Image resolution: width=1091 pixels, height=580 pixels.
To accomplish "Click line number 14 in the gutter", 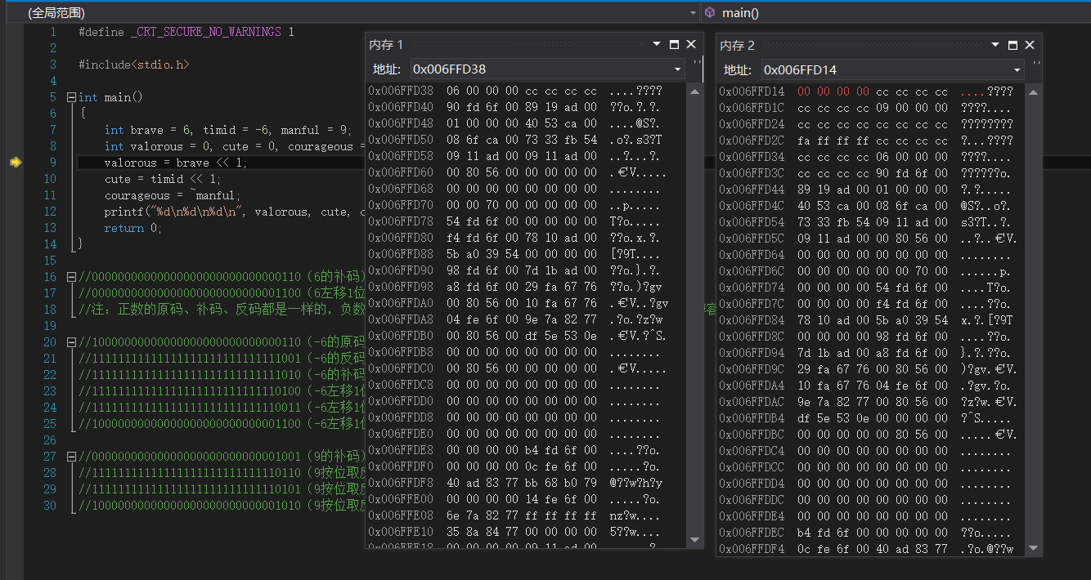I will click(x=50, y=244).
